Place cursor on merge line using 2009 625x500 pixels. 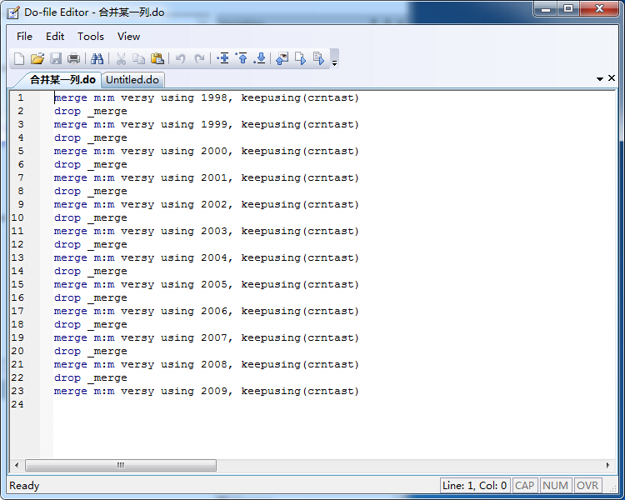point(207,391)
